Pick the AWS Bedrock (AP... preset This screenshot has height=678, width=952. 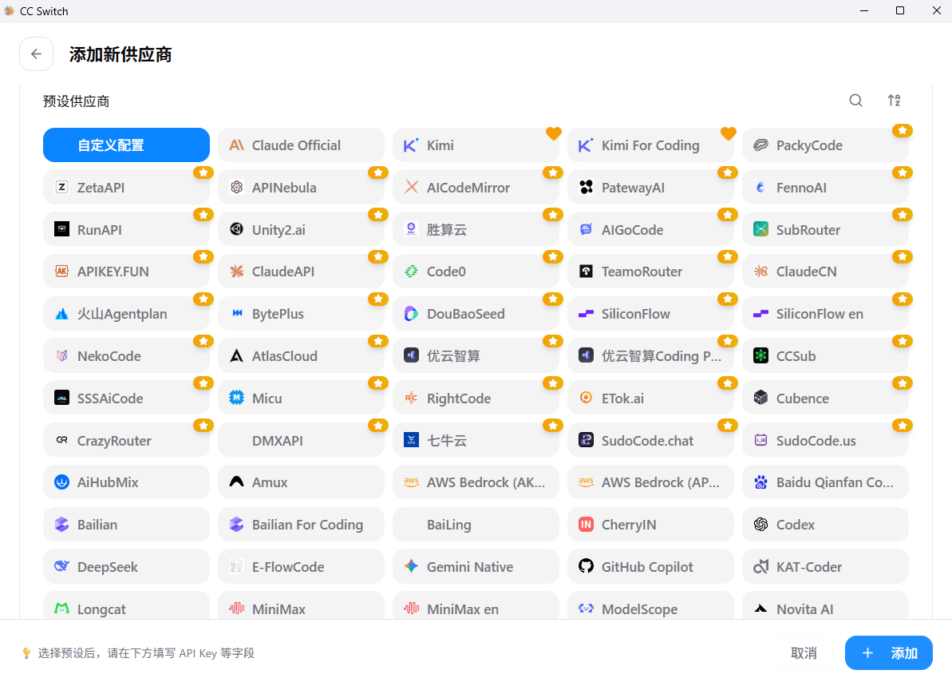[x=651, y=482]
